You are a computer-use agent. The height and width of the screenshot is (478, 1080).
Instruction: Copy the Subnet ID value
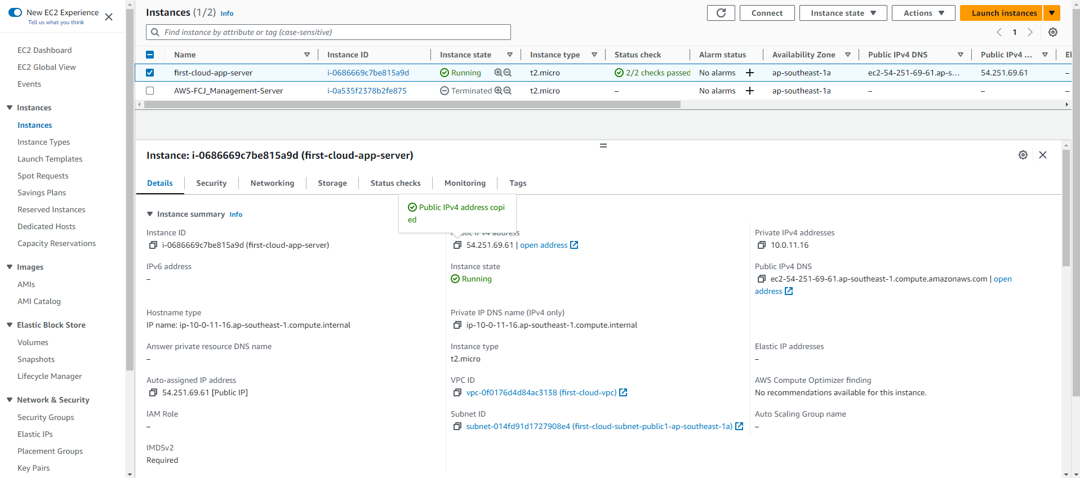(457, 426)
